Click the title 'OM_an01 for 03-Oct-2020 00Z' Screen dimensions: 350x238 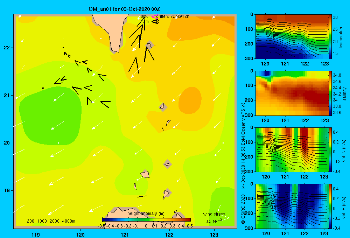click(124, 9)
